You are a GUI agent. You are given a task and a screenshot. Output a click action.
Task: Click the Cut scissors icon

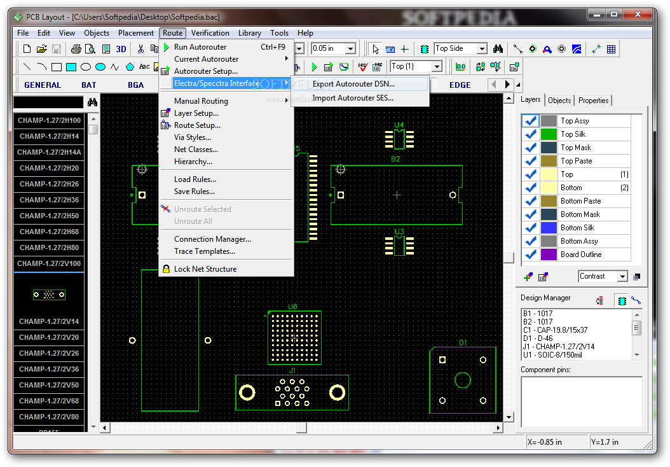140,49
